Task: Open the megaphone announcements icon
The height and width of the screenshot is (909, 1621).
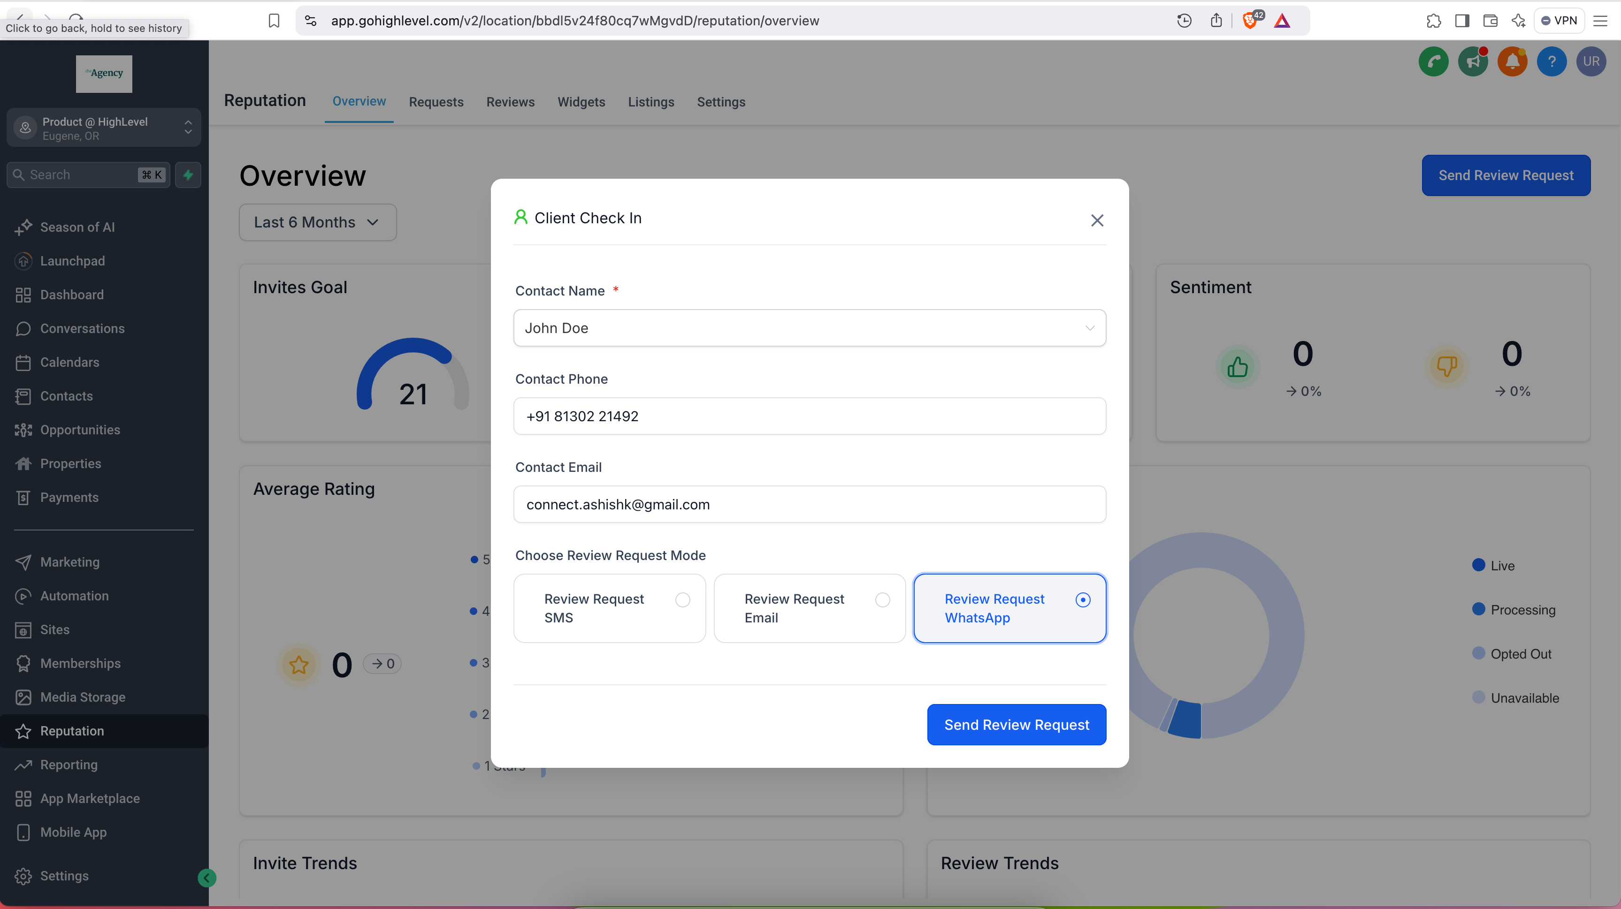Action: point(1473,61)
